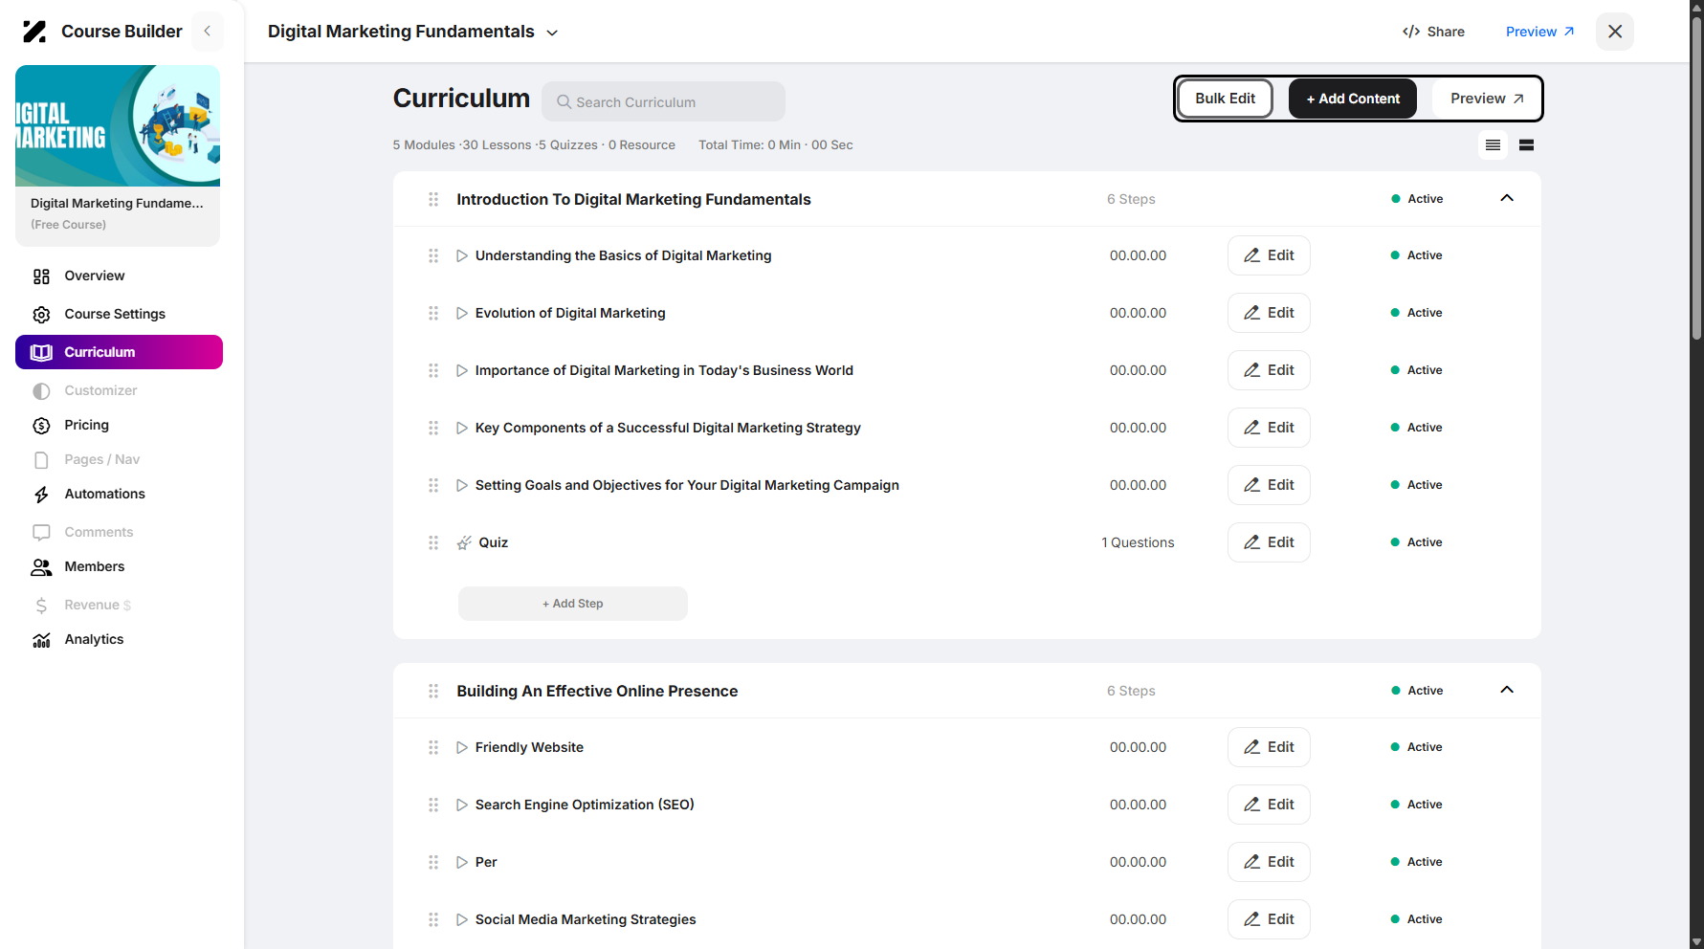Toggle Active status on the Quiz row
The width and height of the screenshot is (1704, 949).
pyautogui.click(x=1416, y=542)
